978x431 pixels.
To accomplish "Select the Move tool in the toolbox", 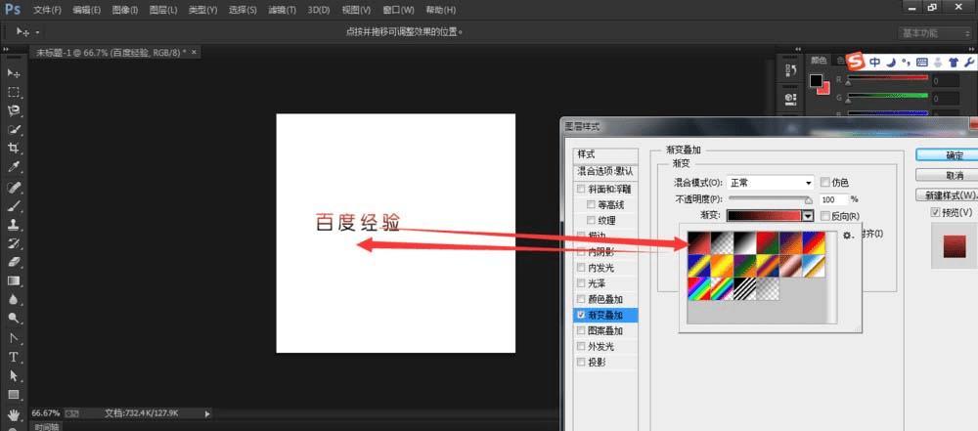I will (14, 73).
